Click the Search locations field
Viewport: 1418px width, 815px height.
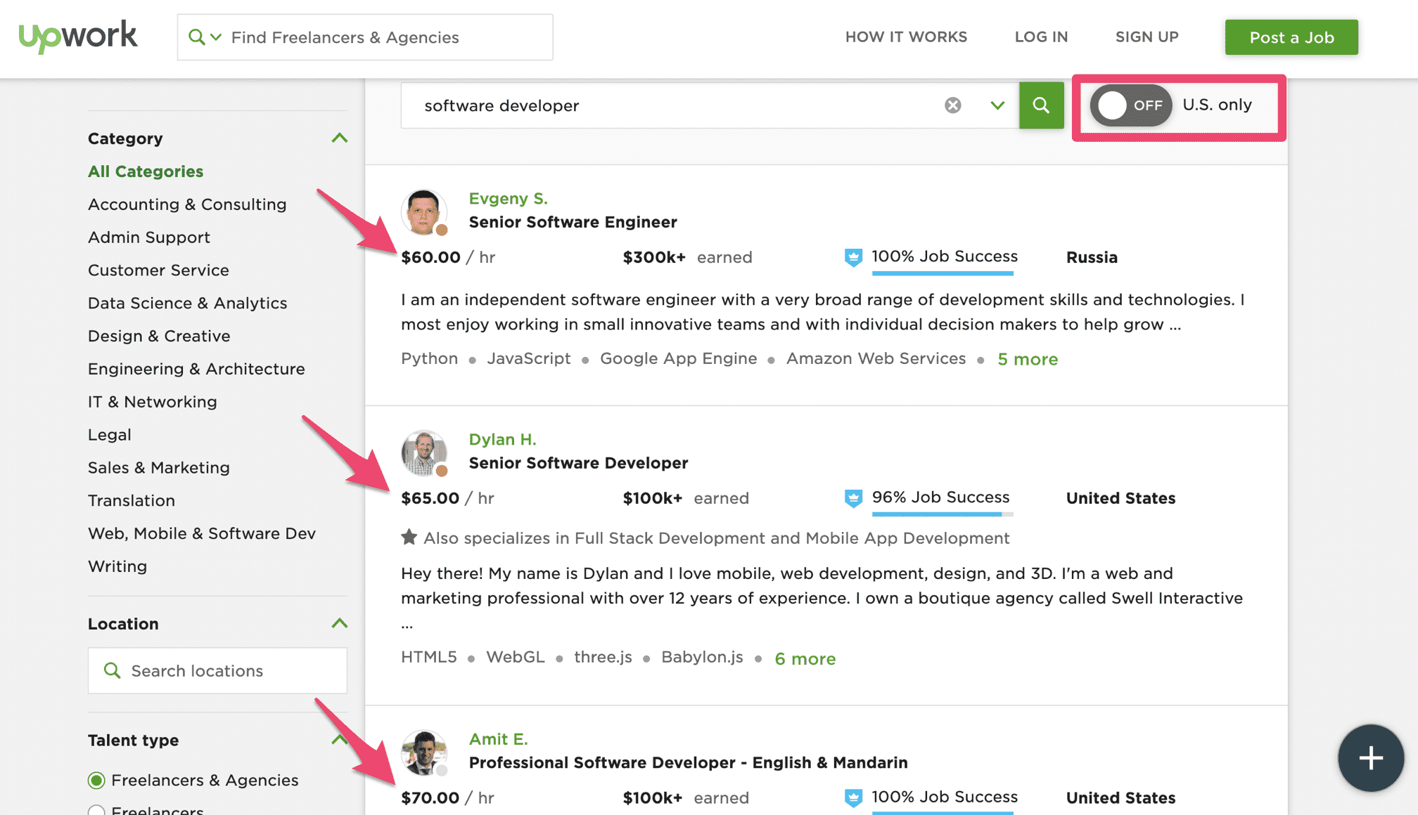click(x=218, y=671)
